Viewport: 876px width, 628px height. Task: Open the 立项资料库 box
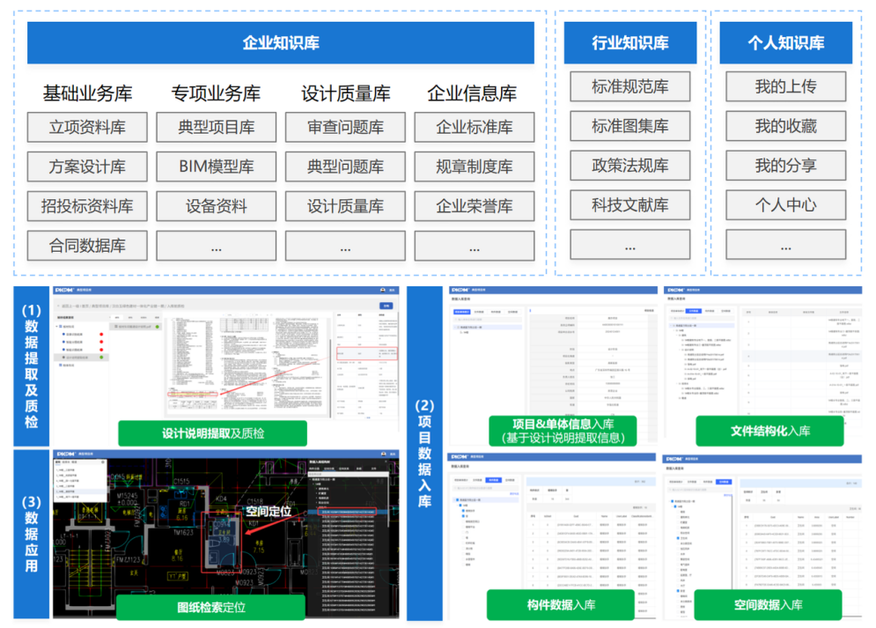tap(87, 128)
